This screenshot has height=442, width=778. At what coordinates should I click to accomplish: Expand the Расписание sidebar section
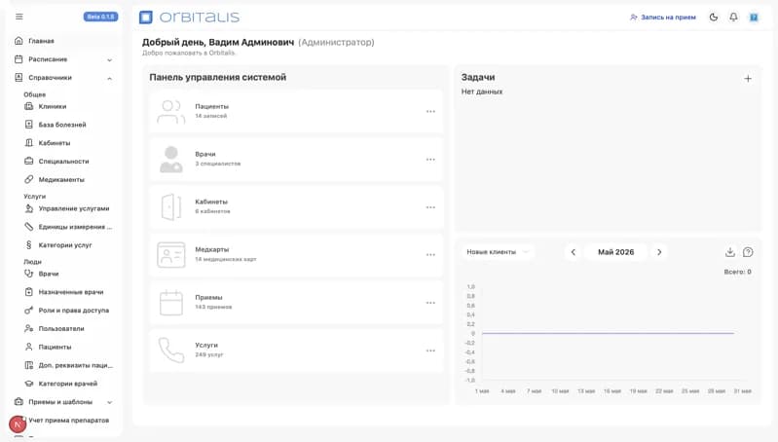[x=64, y=59]
